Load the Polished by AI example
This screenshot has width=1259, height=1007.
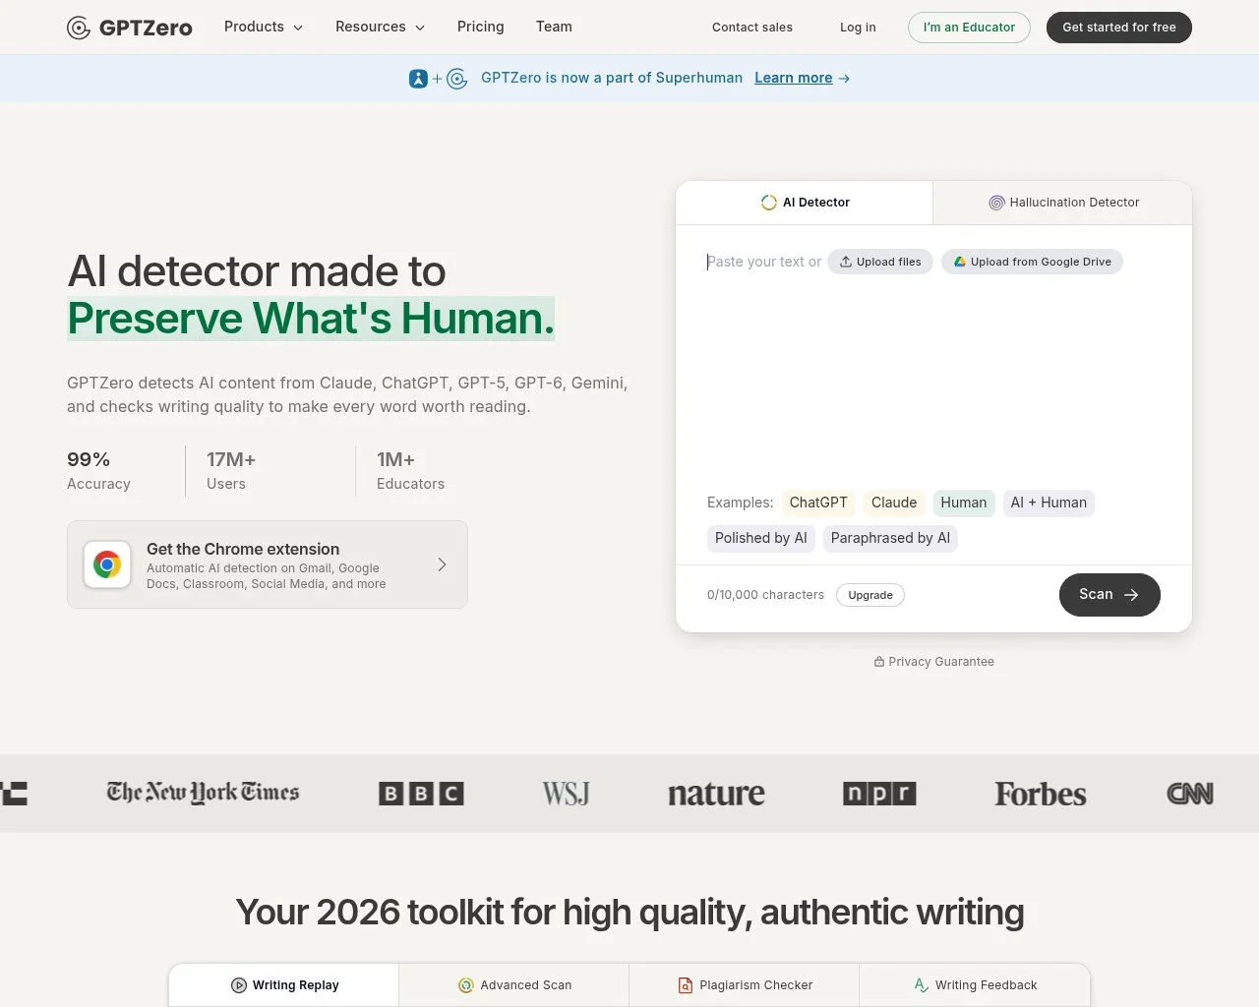click(761, 538)
